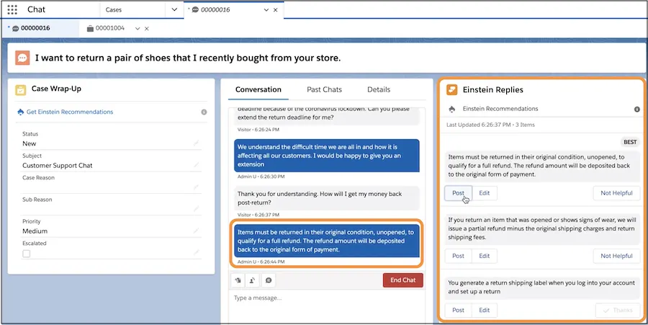Expand the Cases navigation dropdown arrow
Viewport: 648px width, 325px height.
pyautogui.click(x=174, y=10)
